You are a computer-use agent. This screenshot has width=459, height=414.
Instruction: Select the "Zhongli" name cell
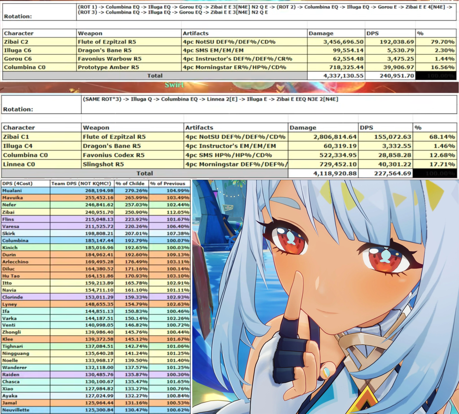(x=25, y=332)
